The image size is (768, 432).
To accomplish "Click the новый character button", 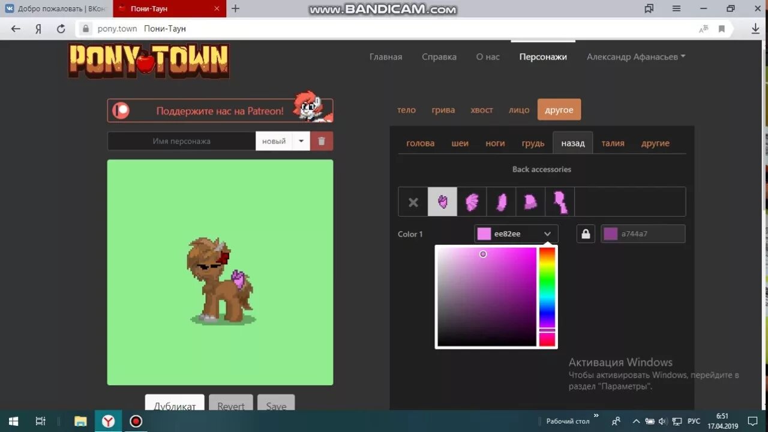I will coord(274,141).
